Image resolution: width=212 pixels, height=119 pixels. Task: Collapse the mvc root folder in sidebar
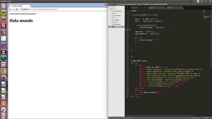[x=110, y=9]
